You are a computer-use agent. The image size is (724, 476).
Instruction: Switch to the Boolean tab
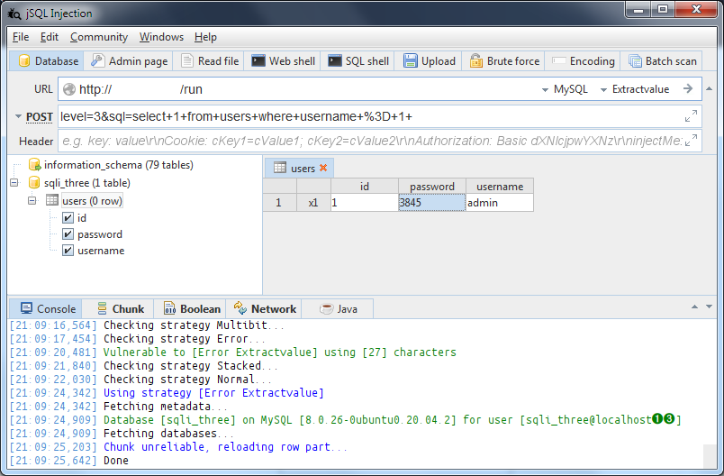(x=192, y=308)
